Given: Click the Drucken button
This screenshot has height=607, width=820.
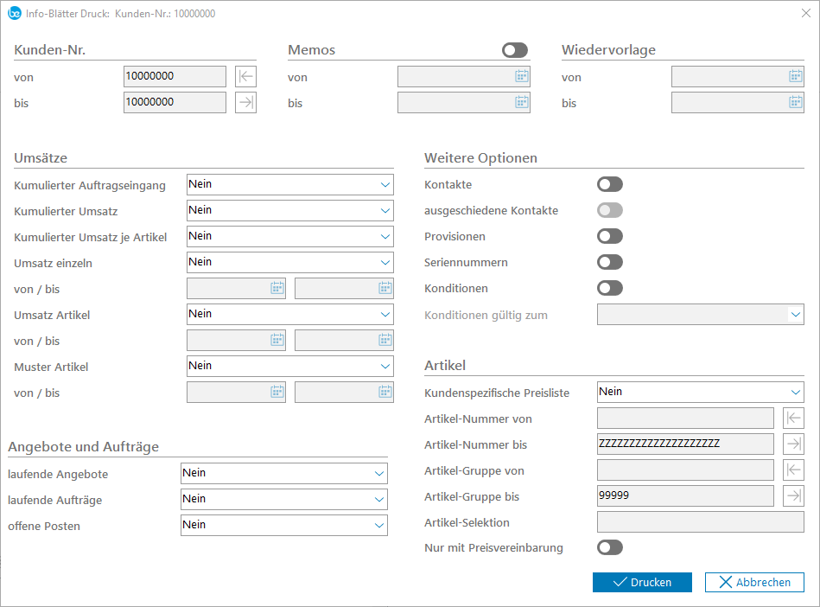Looking at the screenshot, I should point(642,582).
